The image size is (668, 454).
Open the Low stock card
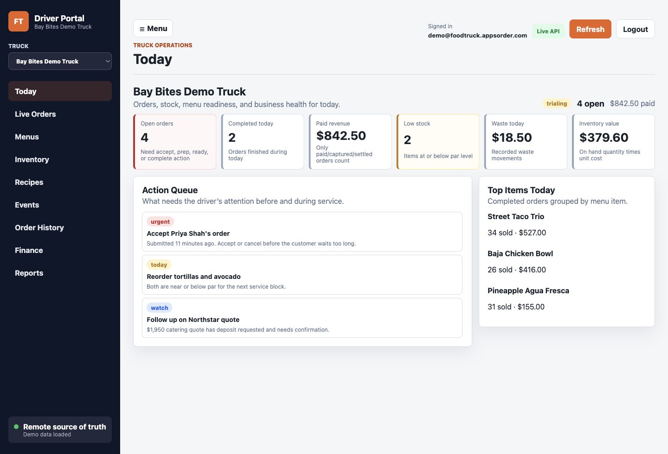pos(438,142)
